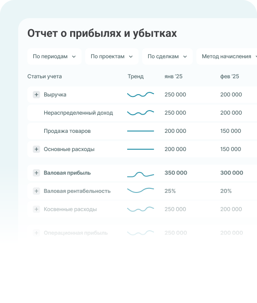Expand the Выручка row
257x303 pixels.
[x=36, y=95]
